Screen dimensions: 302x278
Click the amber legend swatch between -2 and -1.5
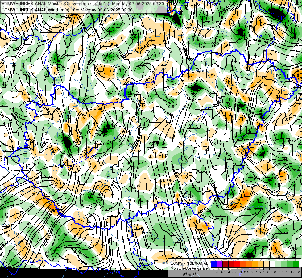(255, 264)
